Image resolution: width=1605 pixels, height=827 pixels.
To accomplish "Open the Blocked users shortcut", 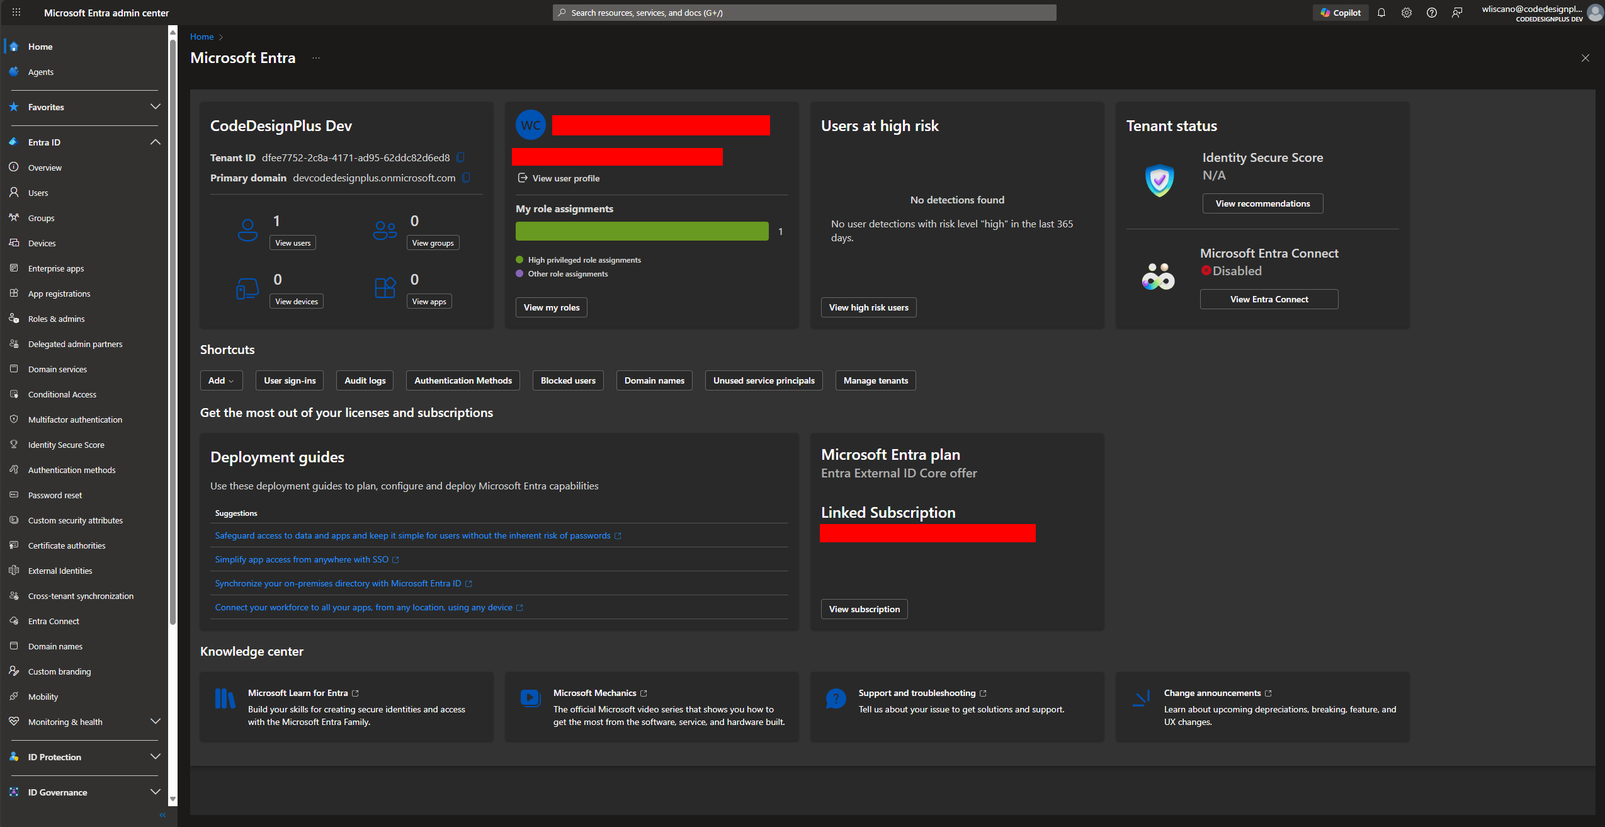I will tap(568, 380).
